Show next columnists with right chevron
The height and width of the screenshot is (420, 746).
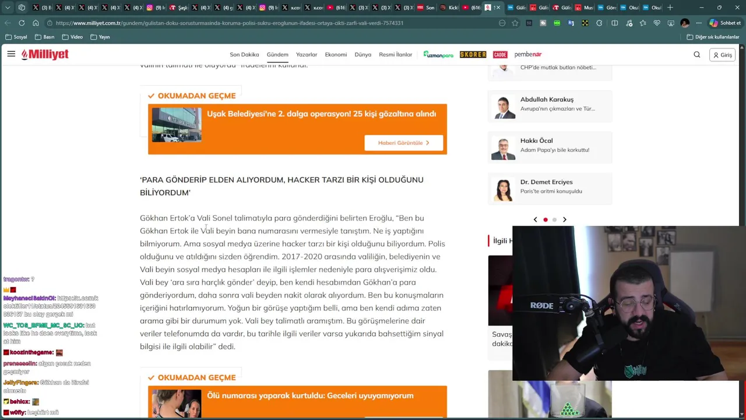click(x=564, y=220)
